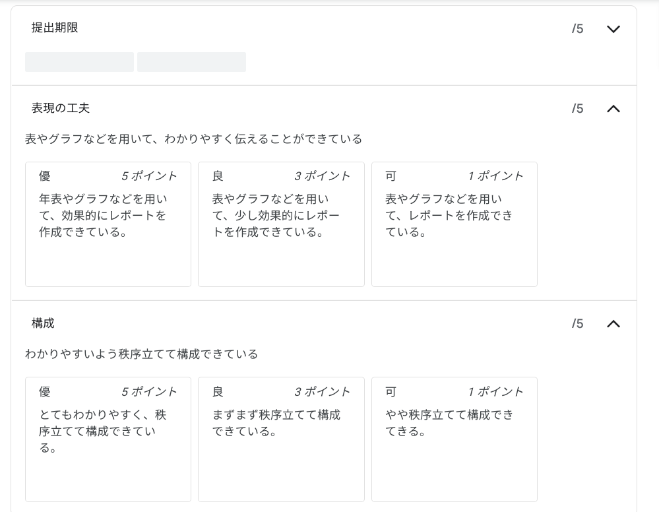The image size is (659, 512).
Task: Select 良 3ポイント card under 表現の工夫
Action: [x=281, y=224]
